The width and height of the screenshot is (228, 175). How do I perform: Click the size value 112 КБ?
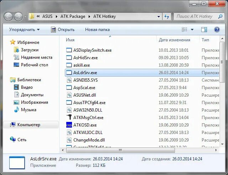pos(99,165)
